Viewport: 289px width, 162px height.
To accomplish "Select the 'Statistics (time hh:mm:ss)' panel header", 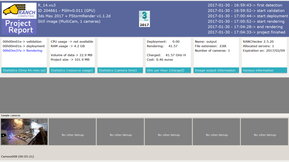I will [24, 70].
